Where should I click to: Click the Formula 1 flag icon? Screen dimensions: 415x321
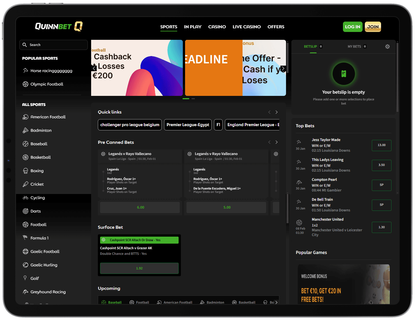click(x=26, y=237)
